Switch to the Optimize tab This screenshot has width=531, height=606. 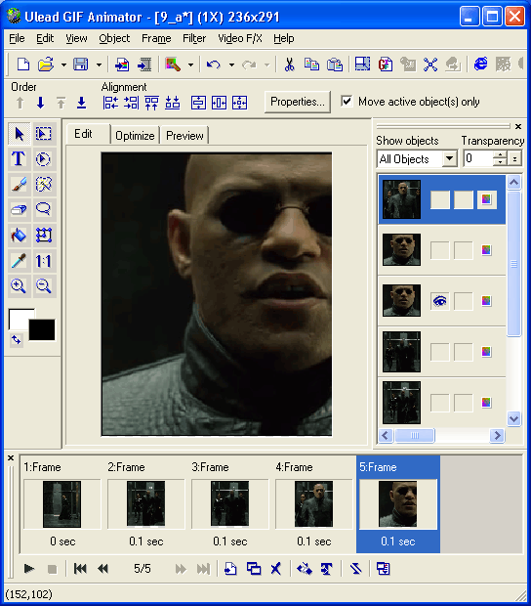point(135,136)
